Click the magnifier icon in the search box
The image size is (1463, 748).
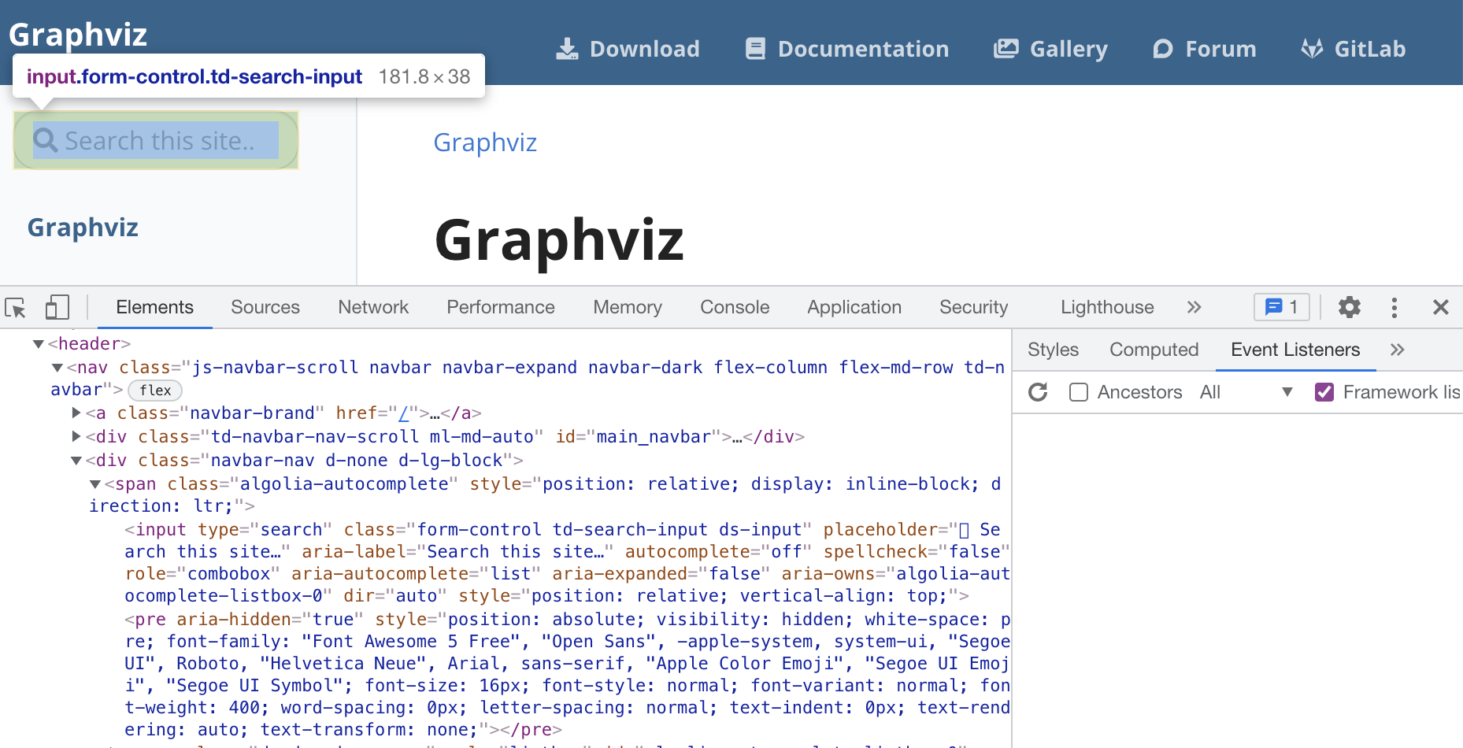(45, 140)
